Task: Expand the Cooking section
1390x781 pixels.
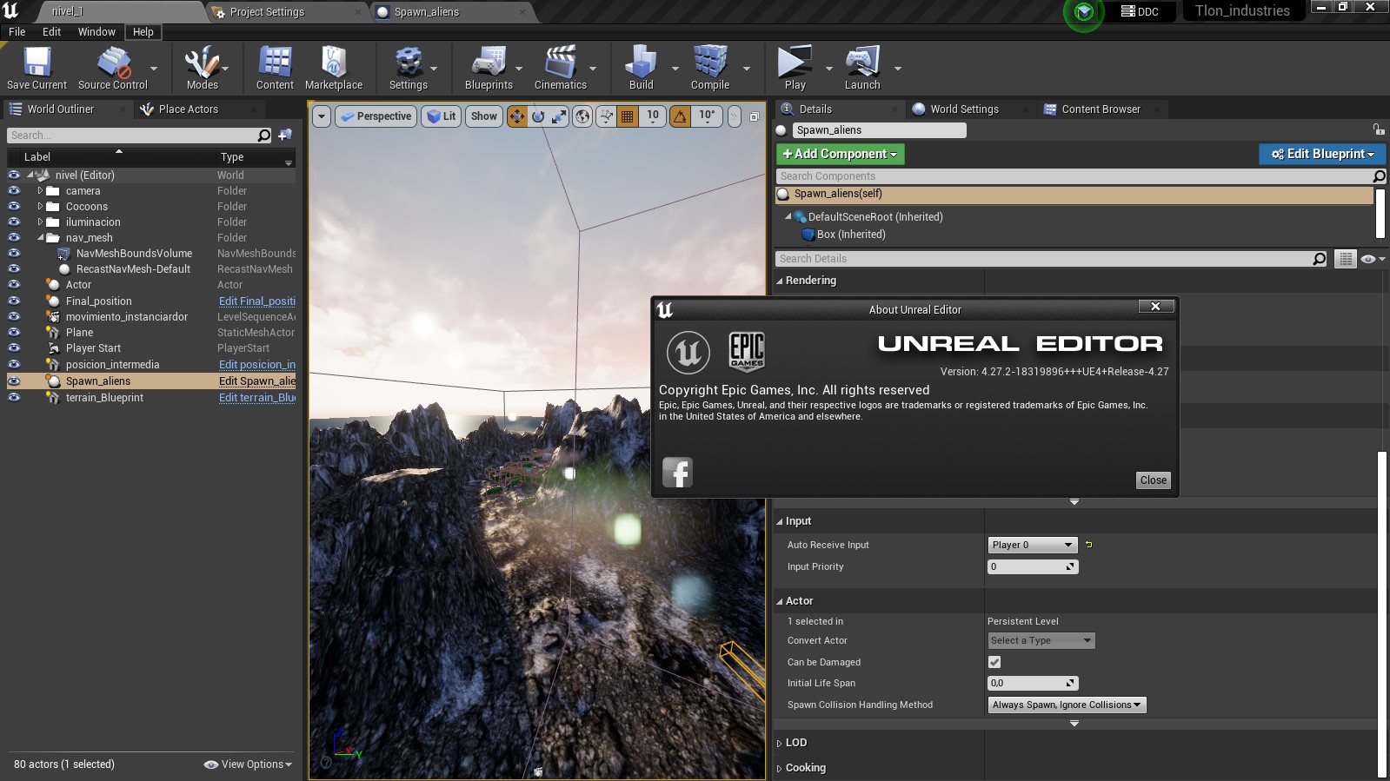Action: tap(780, 769)
